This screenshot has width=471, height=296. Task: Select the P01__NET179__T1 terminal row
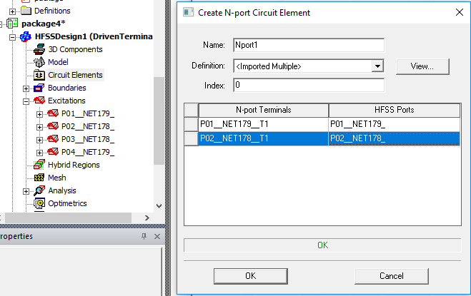[x=263, y=124]
